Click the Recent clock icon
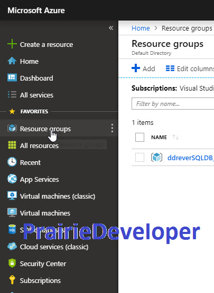Viewport: 214px width, 293px height. click(12, 162)
